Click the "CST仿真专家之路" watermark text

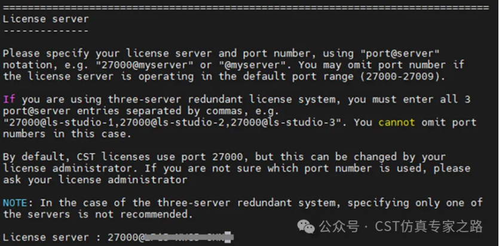tap(428, 226)
